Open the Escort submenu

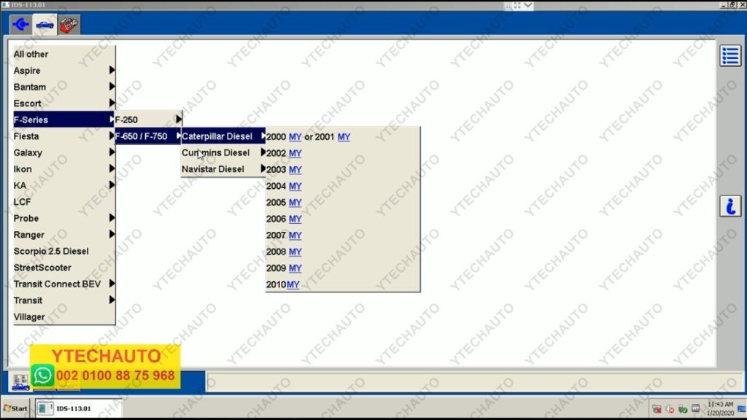click(x=64, y=104)
